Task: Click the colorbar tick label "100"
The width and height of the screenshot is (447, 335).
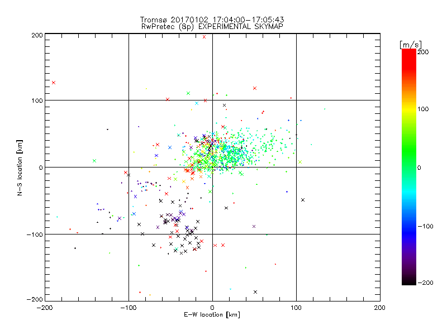Action: coord(423,109)
